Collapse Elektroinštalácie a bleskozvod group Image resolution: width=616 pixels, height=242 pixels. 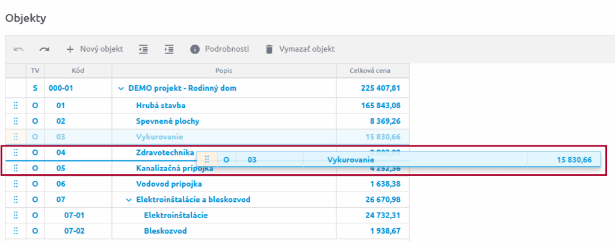[x=129, y=199]
